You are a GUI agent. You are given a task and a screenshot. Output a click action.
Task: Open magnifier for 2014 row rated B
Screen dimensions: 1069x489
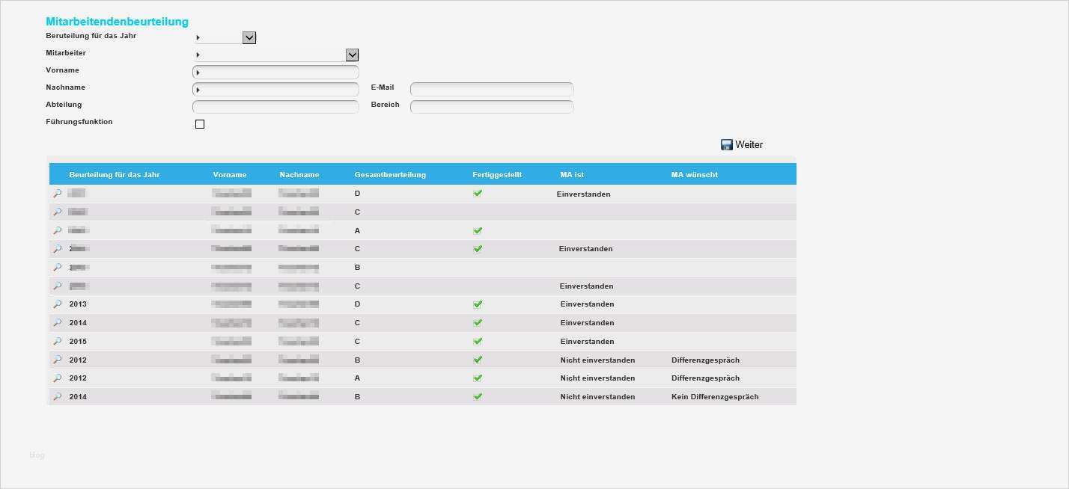[57, 396]
